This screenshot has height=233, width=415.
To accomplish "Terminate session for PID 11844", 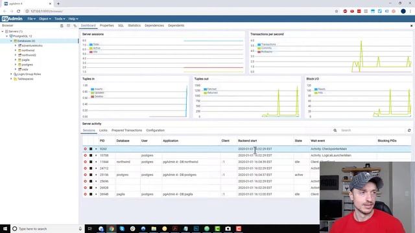I will point(85,162).
